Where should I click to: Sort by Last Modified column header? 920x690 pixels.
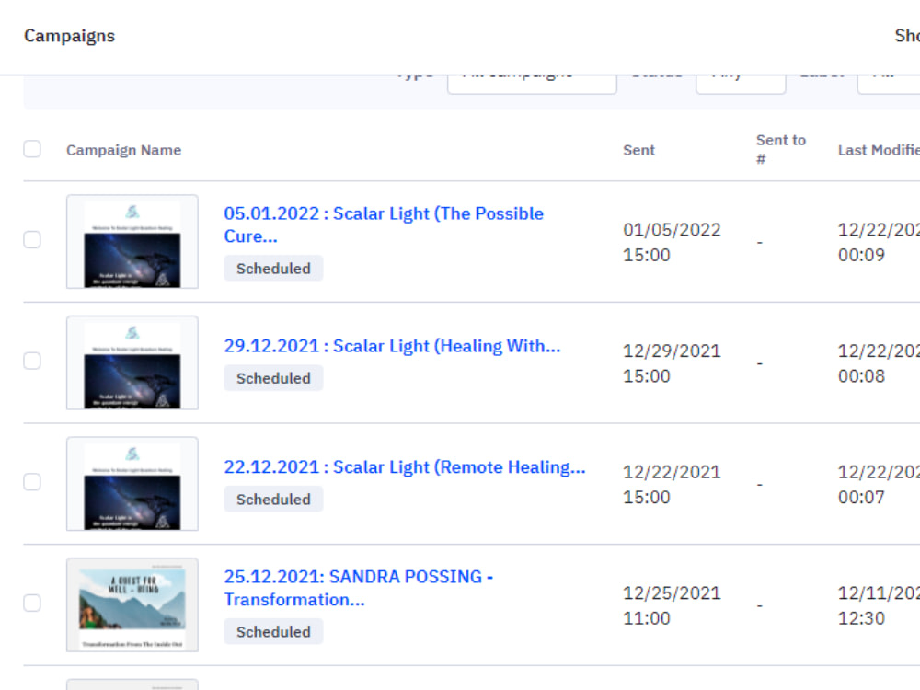coord(879,150)
